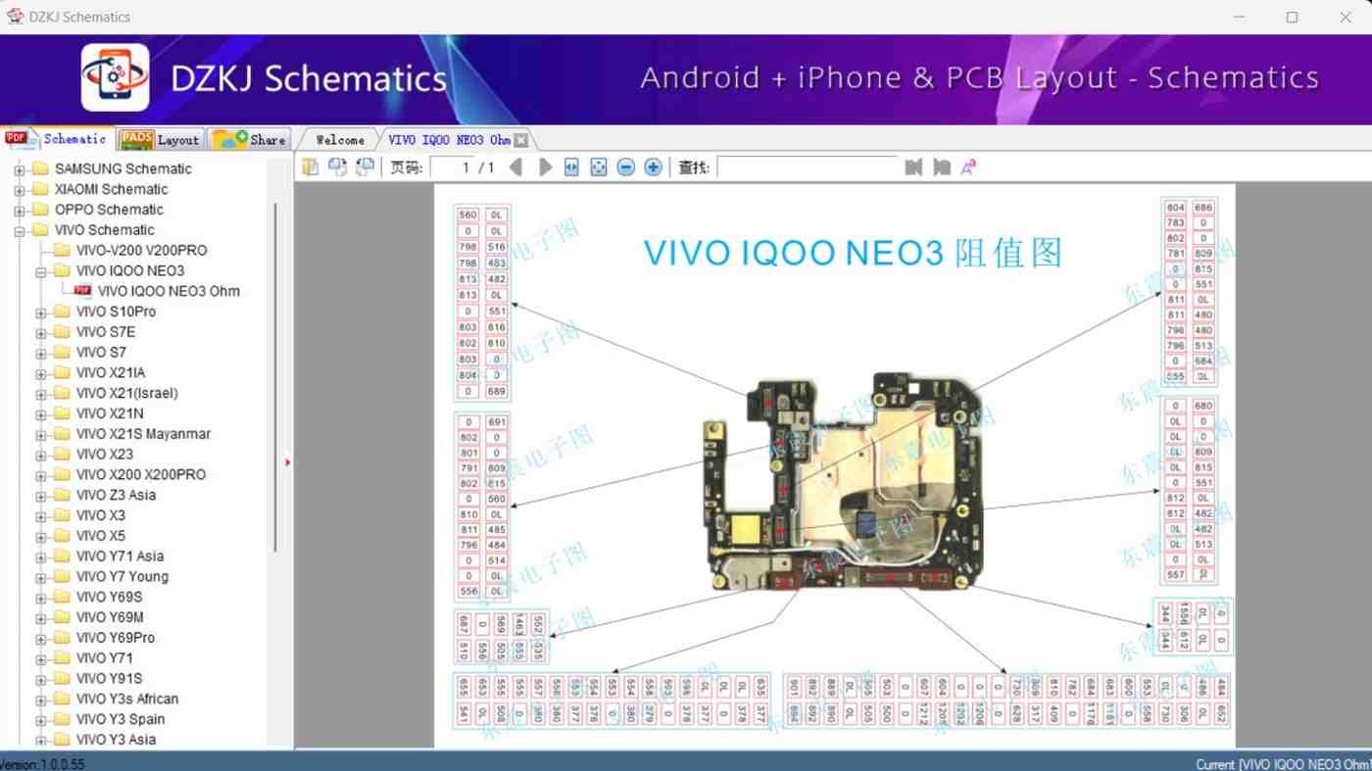The image size is (1372, 771).
Task: Expand the VIVO S7E folder
Action: pos(41,333)
